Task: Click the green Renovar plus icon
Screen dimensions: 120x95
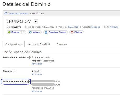Action: coord(9,32)
